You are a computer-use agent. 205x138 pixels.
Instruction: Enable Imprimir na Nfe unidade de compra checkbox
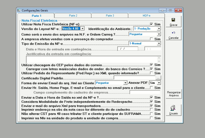tap(151, 118)
